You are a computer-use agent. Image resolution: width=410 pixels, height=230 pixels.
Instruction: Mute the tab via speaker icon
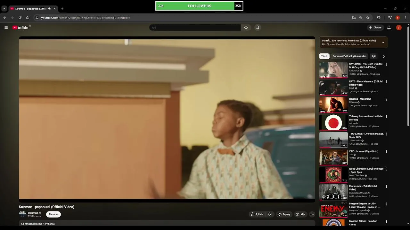49,9
